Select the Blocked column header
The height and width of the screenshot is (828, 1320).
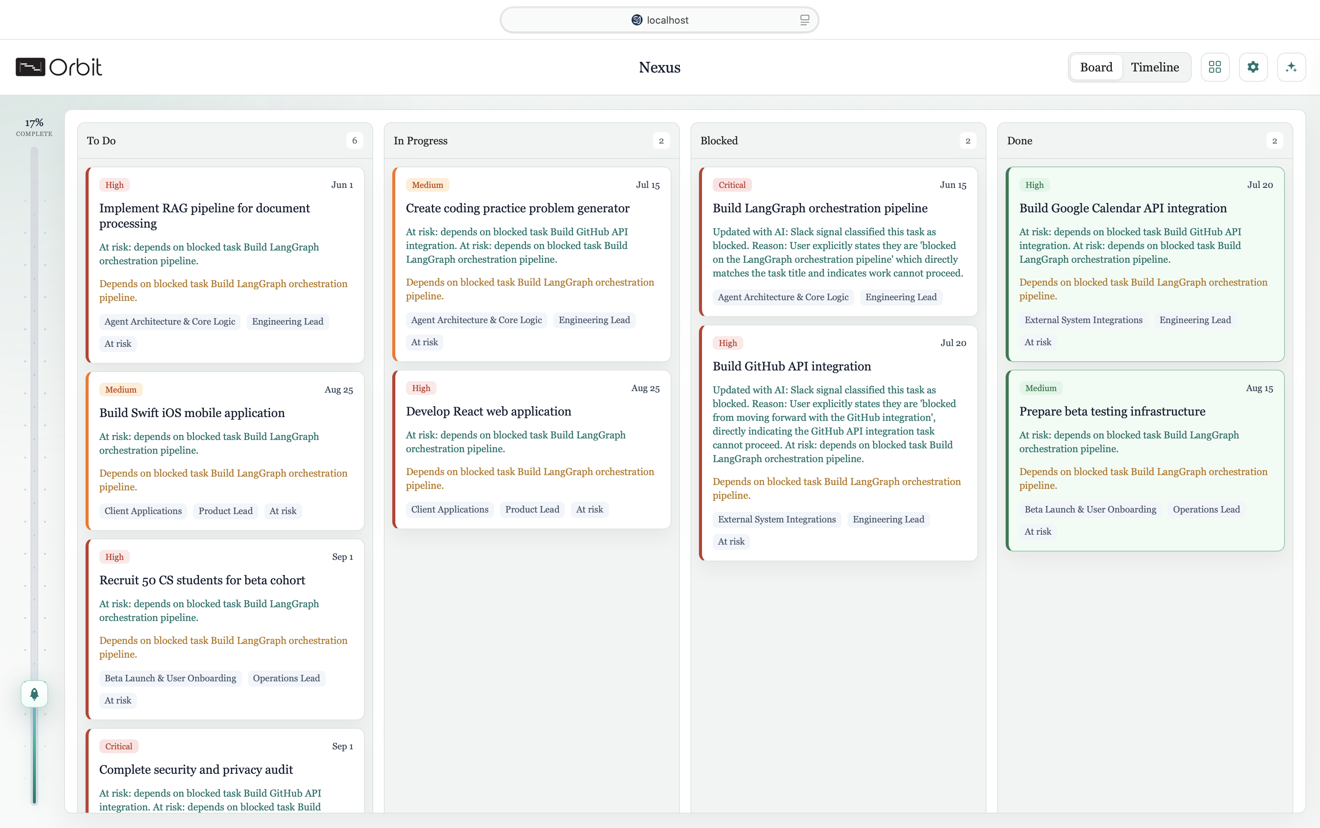tap(719, 141)
